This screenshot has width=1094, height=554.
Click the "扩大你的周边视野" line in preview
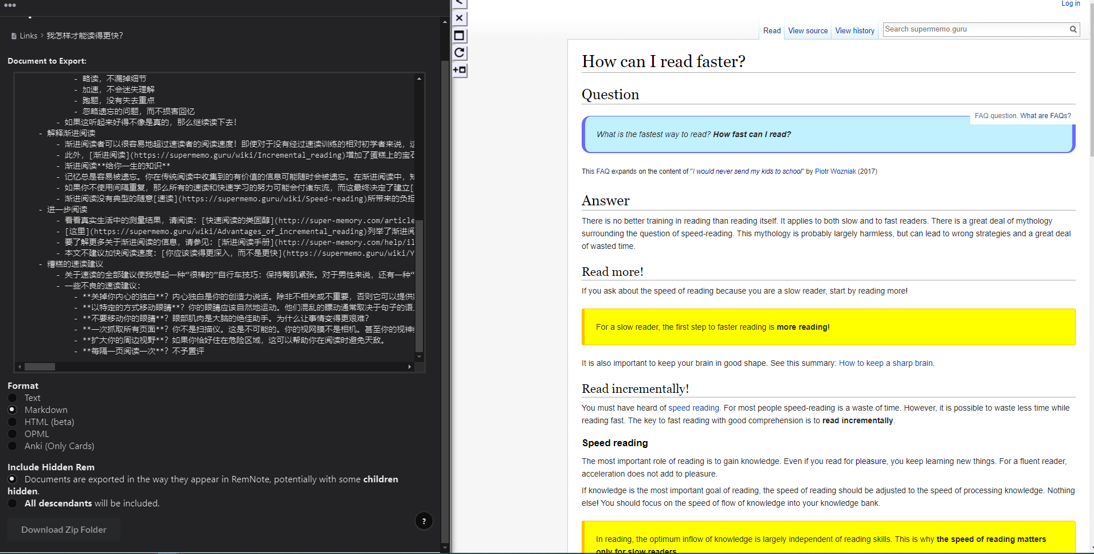tap(234, 341)
